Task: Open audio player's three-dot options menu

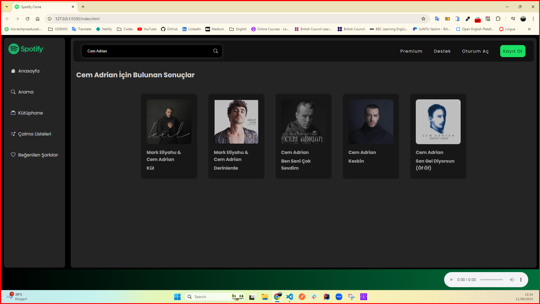Action: (x=521, y=280)
